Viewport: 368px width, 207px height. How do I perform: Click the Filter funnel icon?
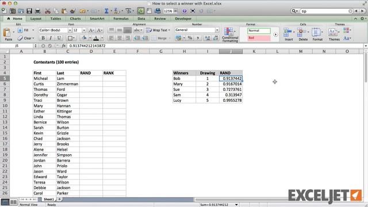[128, 11]
